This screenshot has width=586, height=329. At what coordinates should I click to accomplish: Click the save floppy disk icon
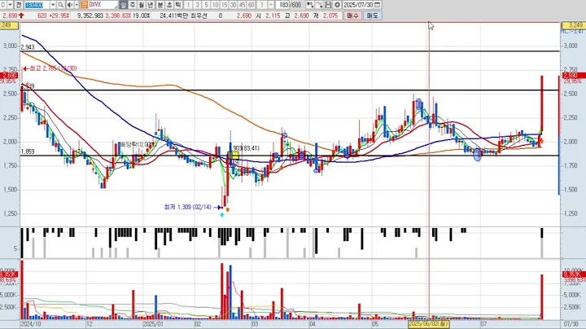328,5
